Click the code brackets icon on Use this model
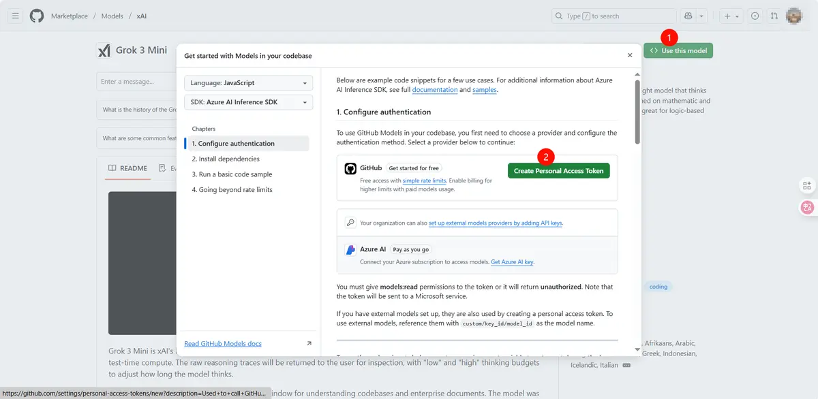This screenshot has height=399, width=818. 654,50
